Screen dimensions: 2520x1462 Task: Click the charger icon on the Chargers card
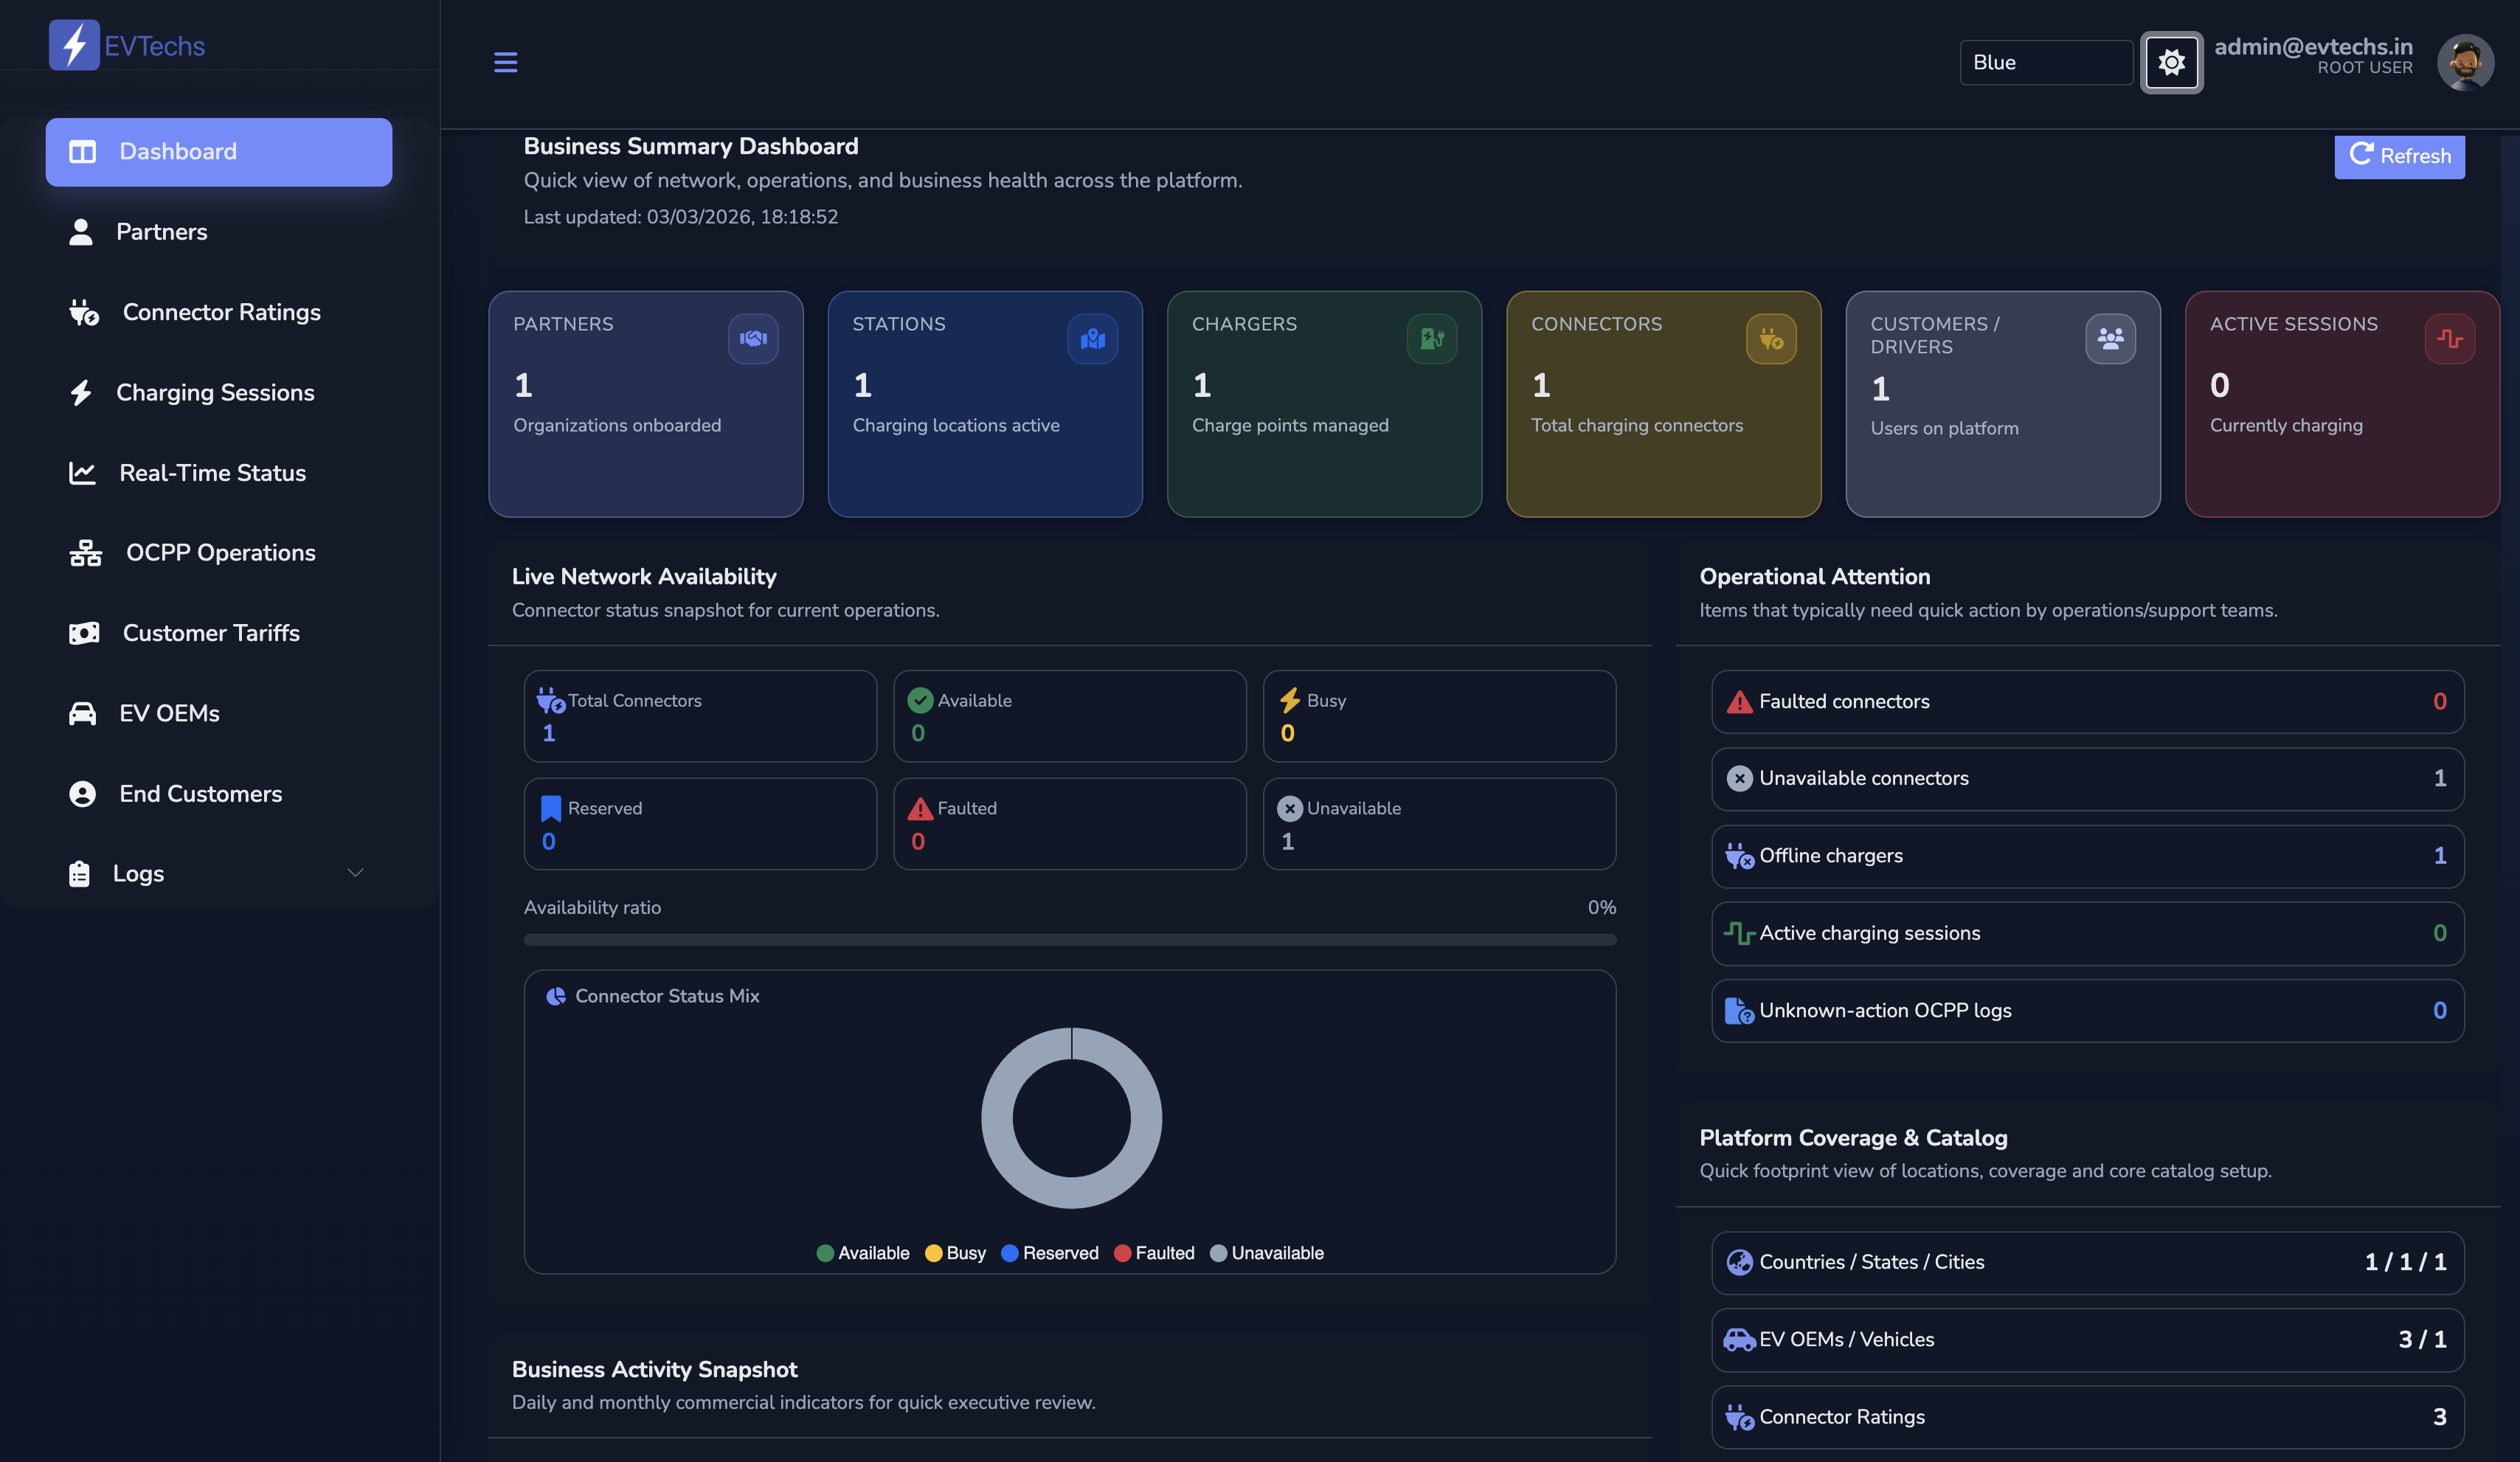click(1432, 338)
